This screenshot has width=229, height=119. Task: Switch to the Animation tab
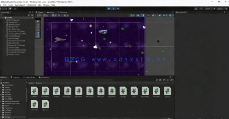(x=44, y=77)
